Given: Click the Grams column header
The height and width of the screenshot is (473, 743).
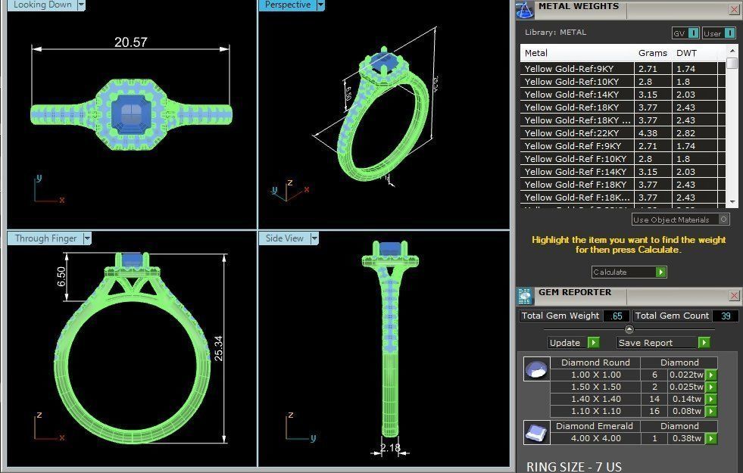Looking at the screenshot, I should tap(653, 53).
